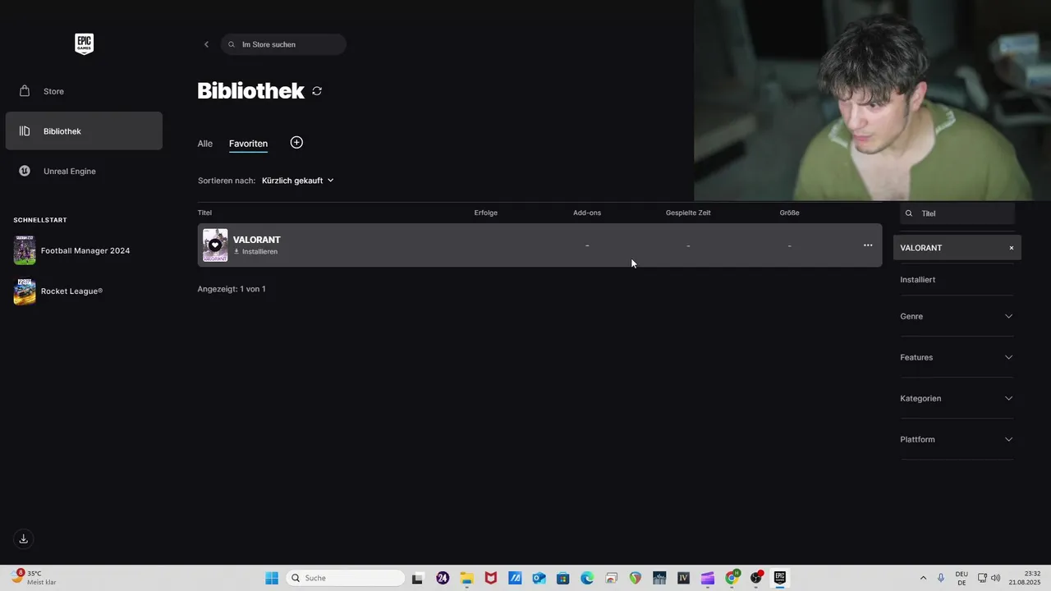The image size is (1051, 591).
Task: Open the weather widget showing 35°C
Action: tap(34, 578)
